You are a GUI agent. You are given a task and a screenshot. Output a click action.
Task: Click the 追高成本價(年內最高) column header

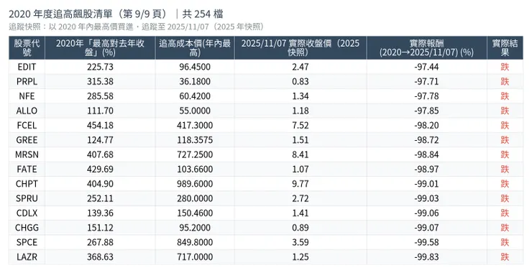[x=195, y=48]
